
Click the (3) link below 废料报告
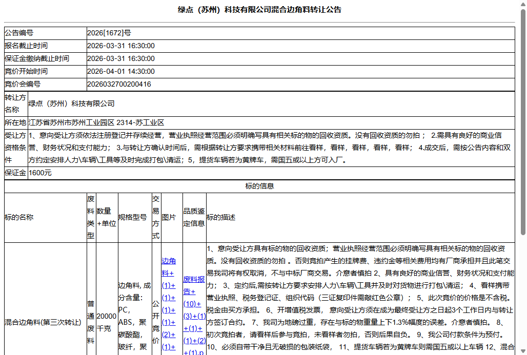tap(187, 317)
